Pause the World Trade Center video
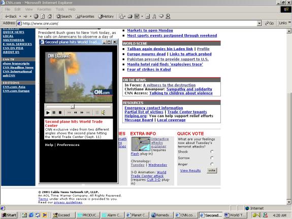The image size is (292, 219). pos(54,113)
